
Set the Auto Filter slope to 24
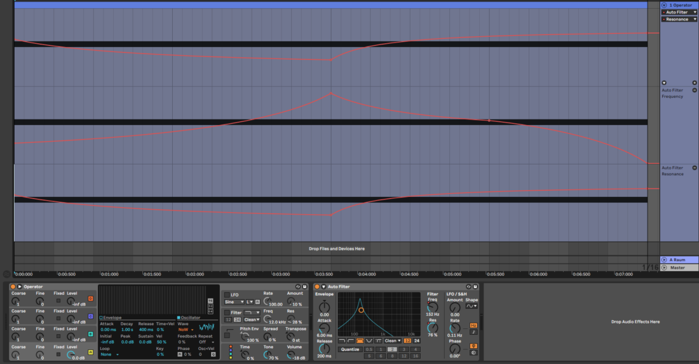tap(417, 341)
